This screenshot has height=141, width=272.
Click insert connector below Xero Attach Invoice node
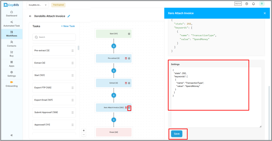114,120
